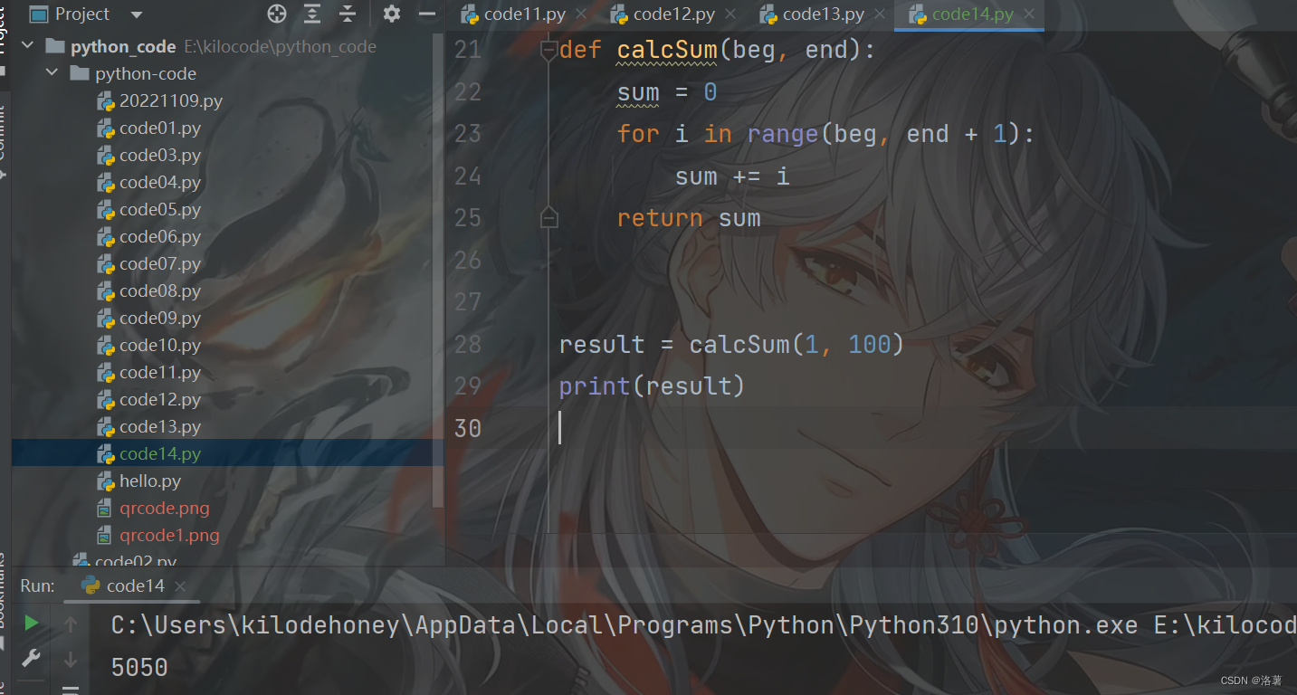Select code09.py in project tree
The image size is (1297, 695).
[x=160, y=318]
